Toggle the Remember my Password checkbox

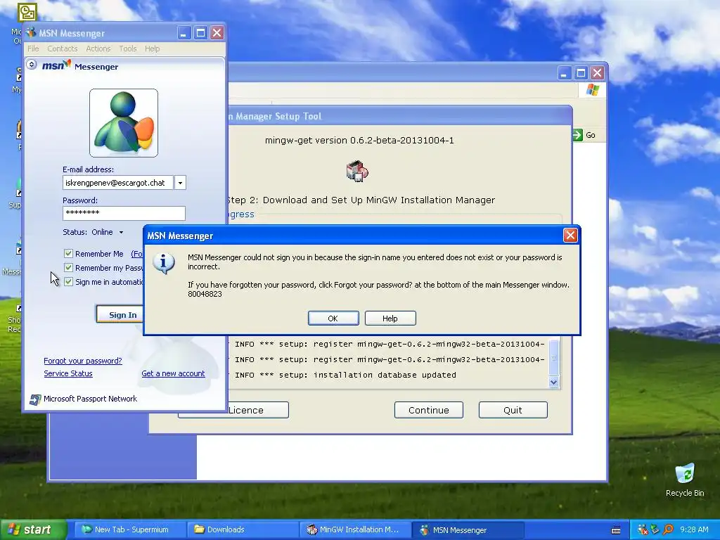tap(68, 268)
